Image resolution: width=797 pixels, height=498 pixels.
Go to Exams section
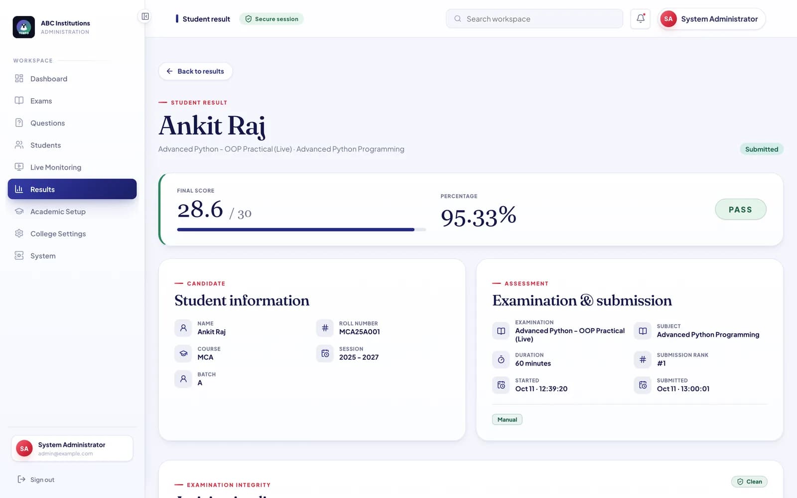[72, 101]
